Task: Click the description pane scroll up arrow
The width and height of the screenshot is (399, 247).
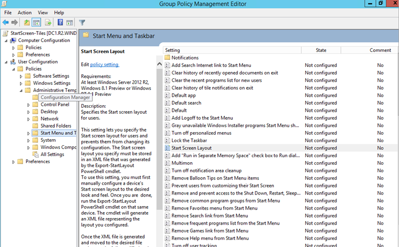Action: (x=160, y=64)
